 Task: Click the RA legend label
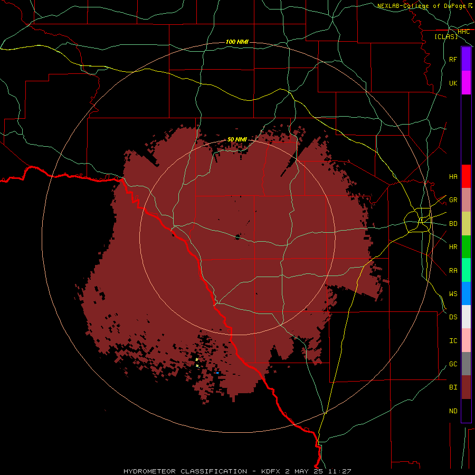(453, 271)
